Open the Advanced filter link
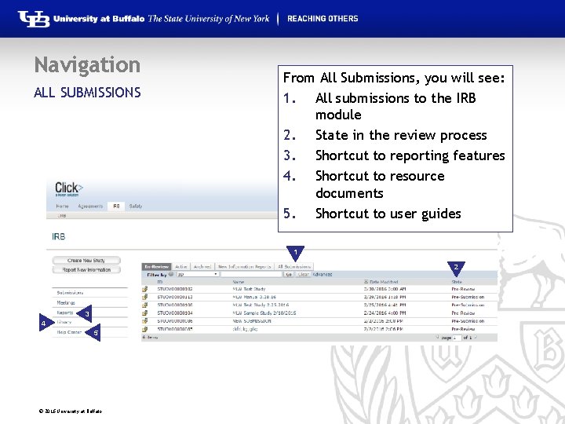This screenshot has height=424, width=565. point(323,274)
